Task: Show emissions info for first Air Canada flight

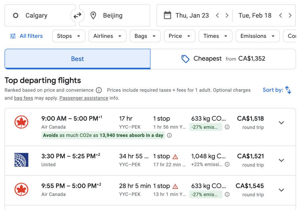Action: point(227,127)
